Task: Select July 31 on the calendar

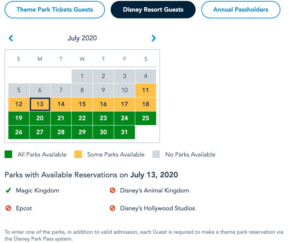Action: pos(124,132)
